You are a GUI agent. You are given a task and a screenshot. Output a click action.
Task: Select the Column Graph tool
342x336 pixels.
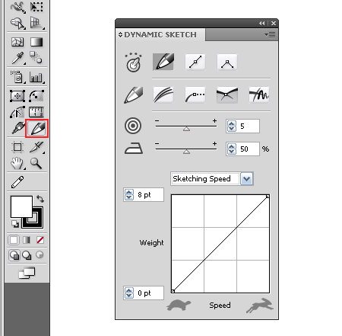(x=36, y=78)
